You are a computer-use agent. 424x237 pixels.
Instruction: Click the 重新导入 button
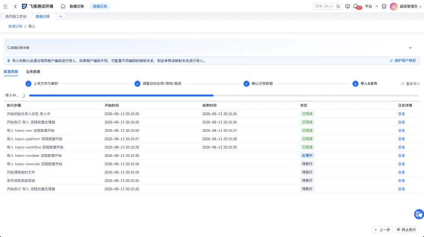click(x=411, y=84)
